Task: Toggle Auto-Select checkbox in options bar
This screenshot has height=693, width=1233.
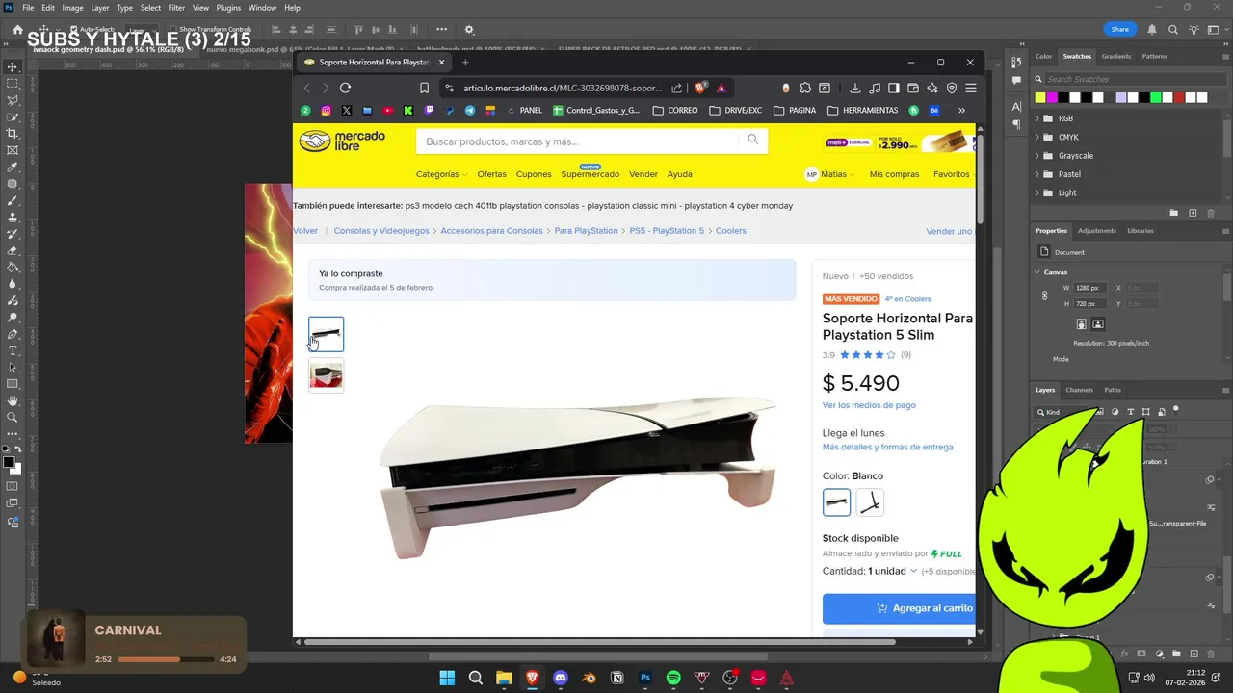Action: [x=73, y=30]
